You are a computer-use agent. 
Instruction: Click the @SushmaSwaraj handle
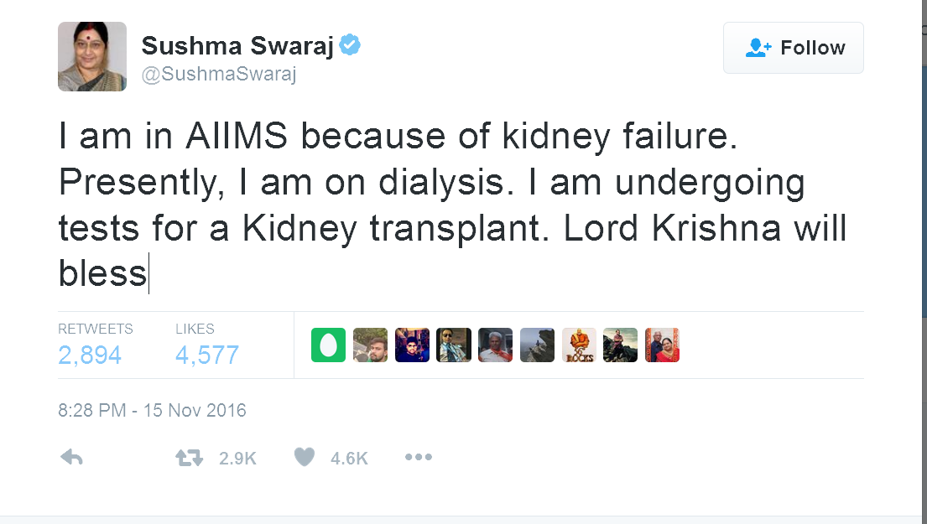coord(219,74)
